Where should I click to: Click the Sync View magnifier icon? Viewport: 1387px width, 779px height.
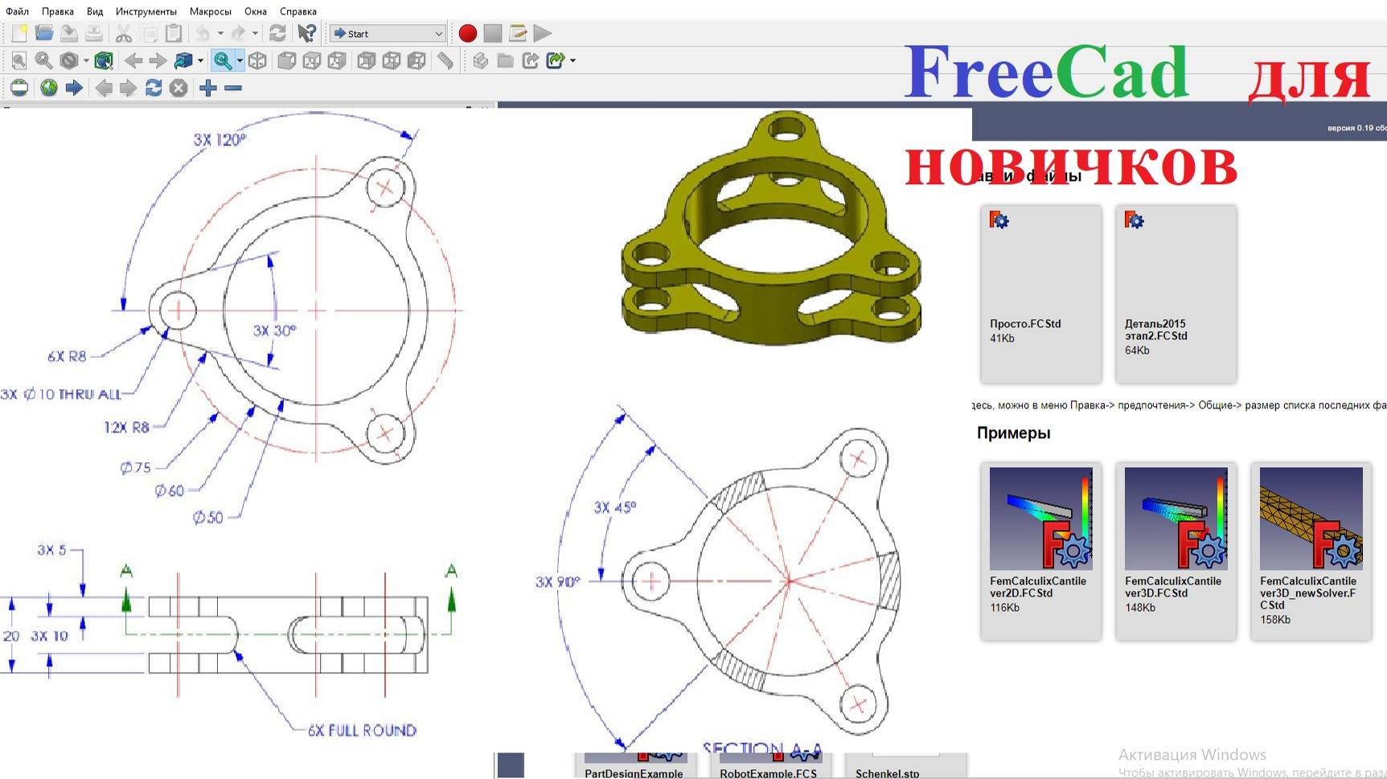[223, 61]
